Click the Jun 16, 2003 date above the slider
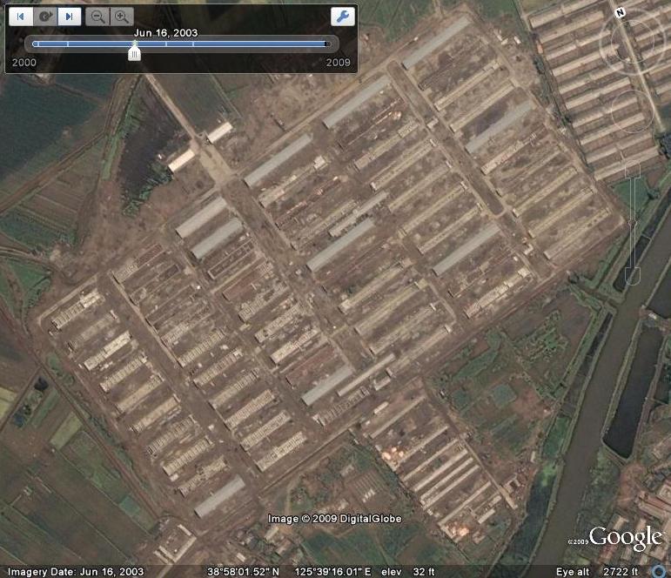 tap(165, 32)
